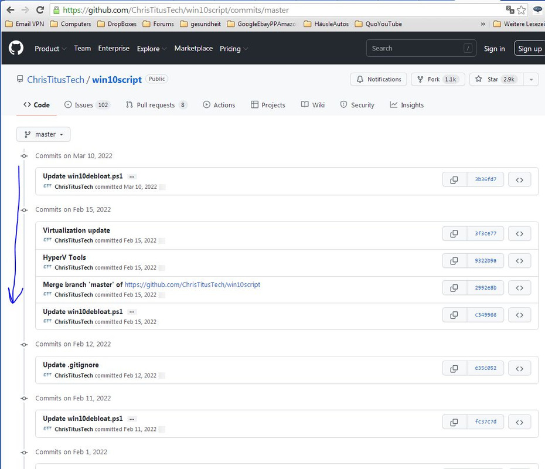Star the win10script repository
This screenshot has width=545, height=469.
(x=496, y=79)
